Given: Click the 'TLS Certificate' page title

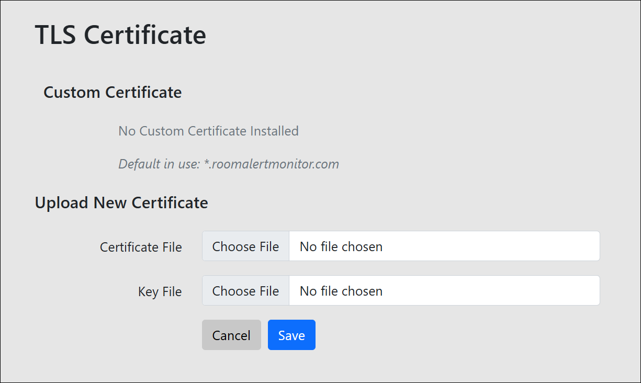Looking at the screenshot, I should 120,35.
